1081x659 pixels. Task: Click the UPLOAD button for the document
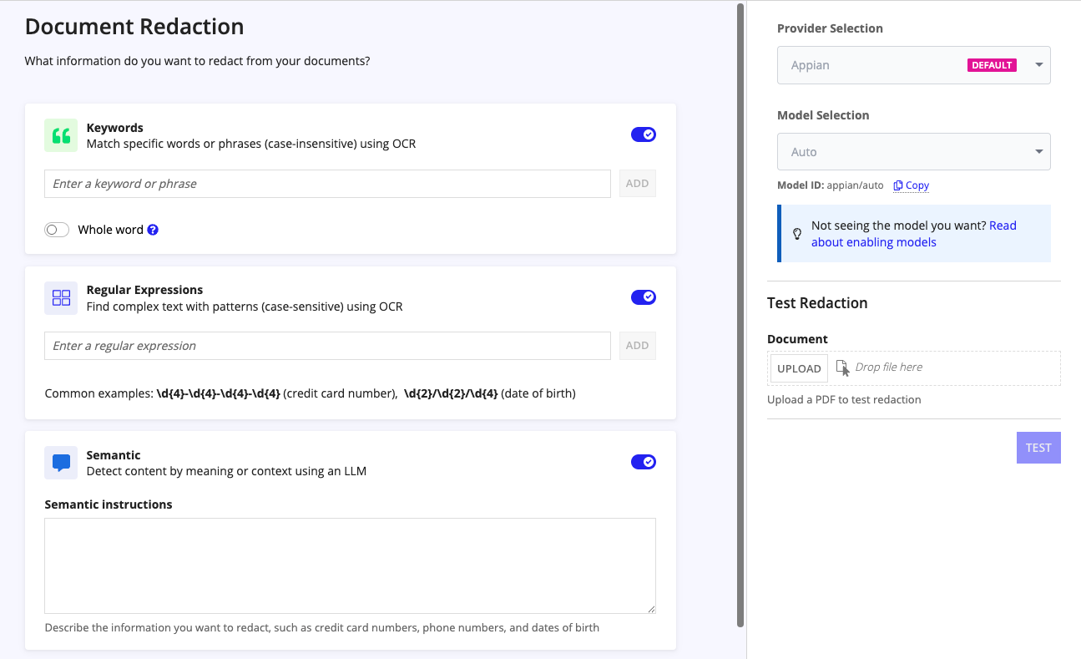coord(799,368)
